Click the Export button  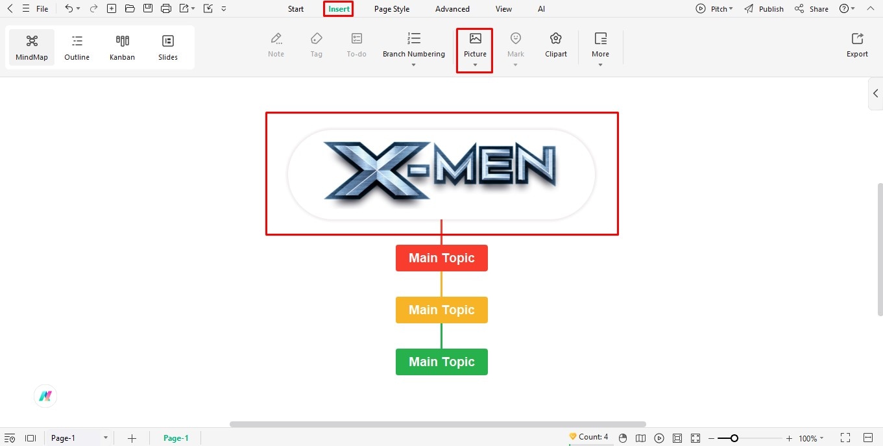tap(857, 45)
